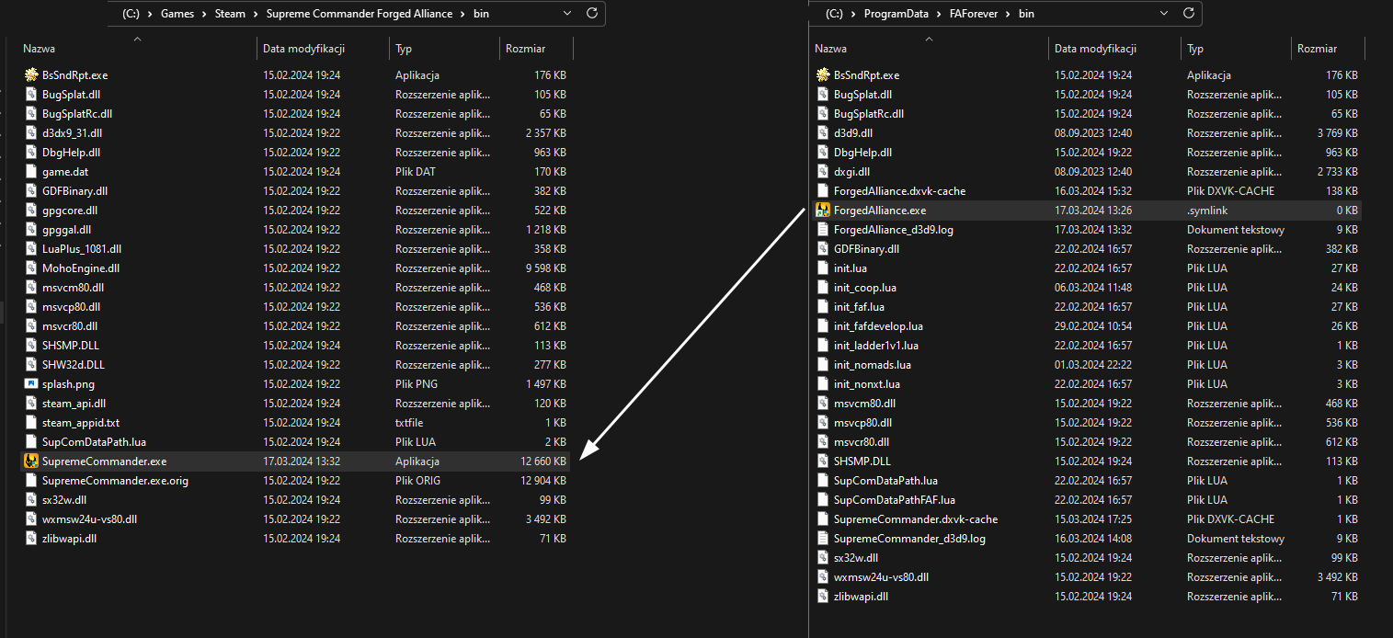Click the init_coop.lua file icon

click(823, 288)
